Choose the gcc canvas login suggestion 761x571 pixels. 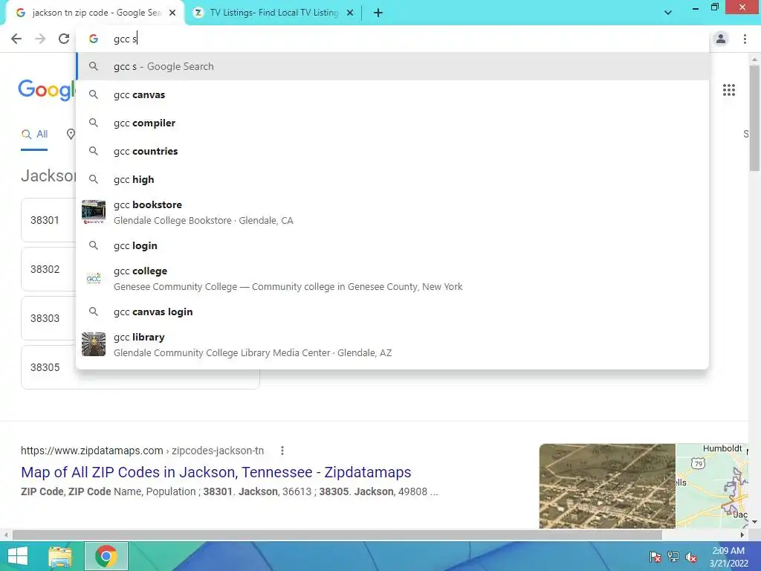392,312
